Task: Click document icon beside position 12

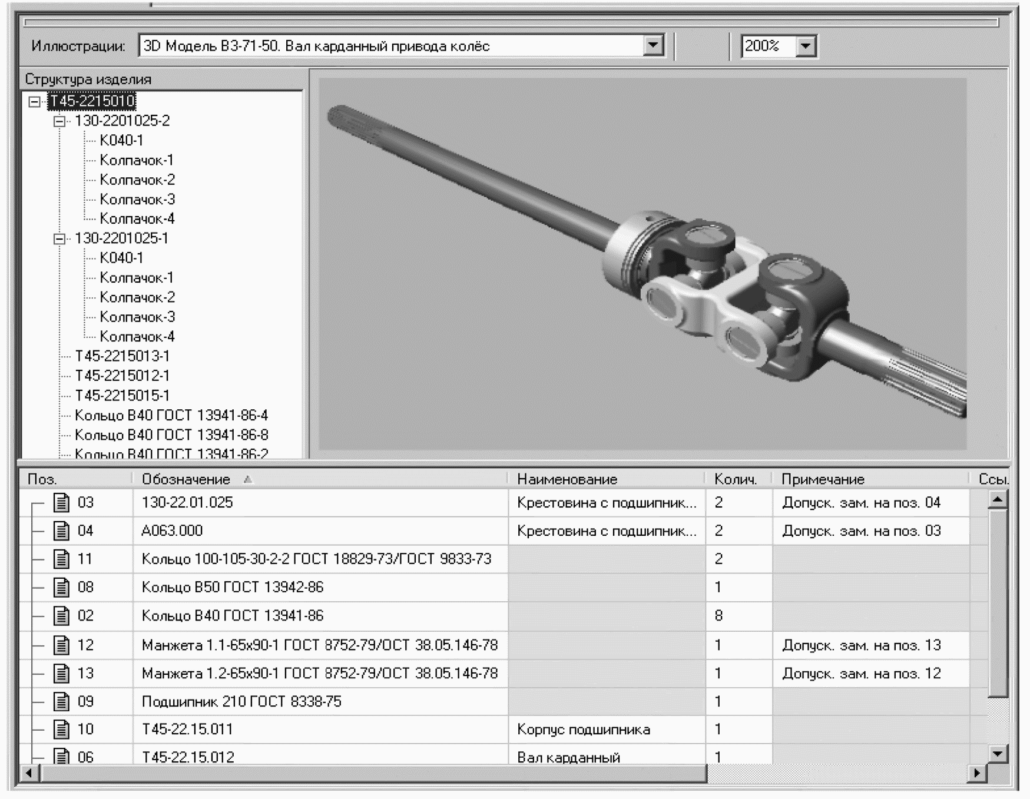Action: [x=61, y=645]
